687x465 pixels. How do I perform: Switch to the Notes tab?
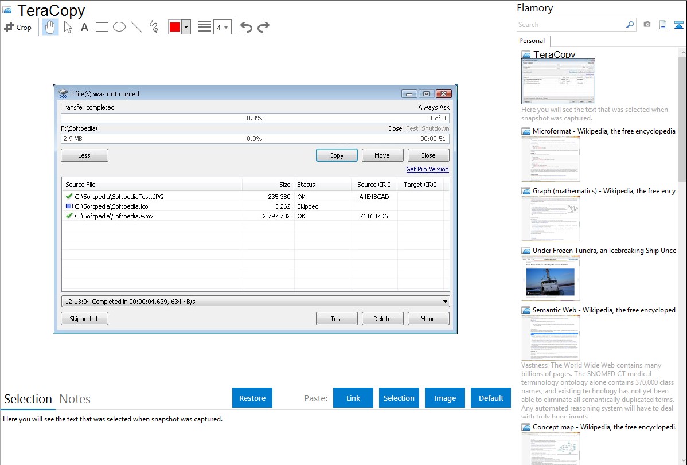[x=75, y=399]
